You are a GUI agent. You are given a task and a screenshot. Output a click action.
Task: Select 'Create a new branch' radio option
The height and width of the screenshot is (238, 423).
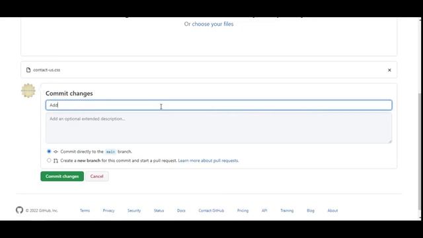click(49, 160)
